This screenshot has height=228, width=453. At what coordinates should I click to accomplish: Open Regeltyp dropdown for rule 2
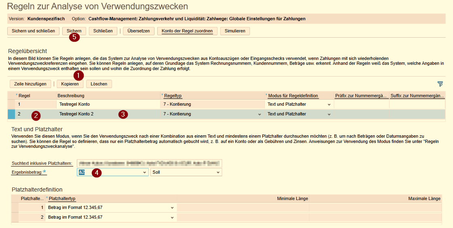259,114
